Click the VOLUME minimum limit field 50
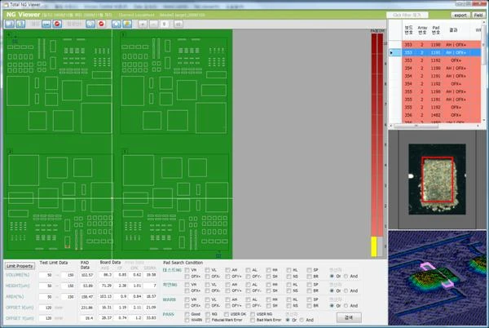This screenshot has height=328, width=489. coord(46,275)
